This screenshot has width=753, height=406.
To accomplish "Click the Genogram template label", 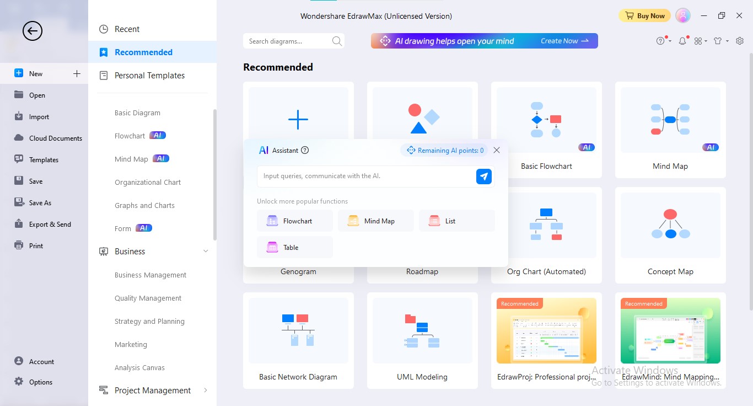I will pos(298,271).
